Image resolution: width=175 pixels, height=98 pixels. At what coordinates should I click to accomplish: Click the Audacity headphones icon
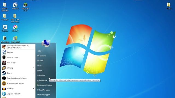pyautogui.click(x=4, y=88)
